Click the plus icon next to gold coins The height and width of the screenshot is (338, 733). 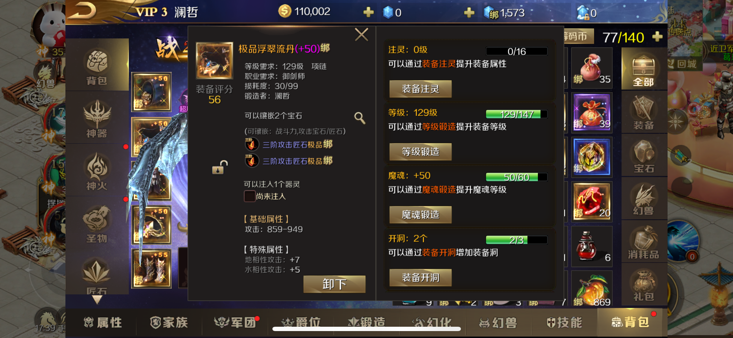point(368,12)
